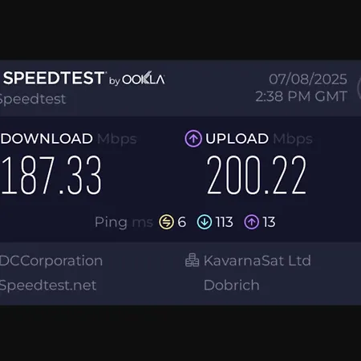Click the purple upload latency icon
Screen dimensions: 361x361
[252, 222]
